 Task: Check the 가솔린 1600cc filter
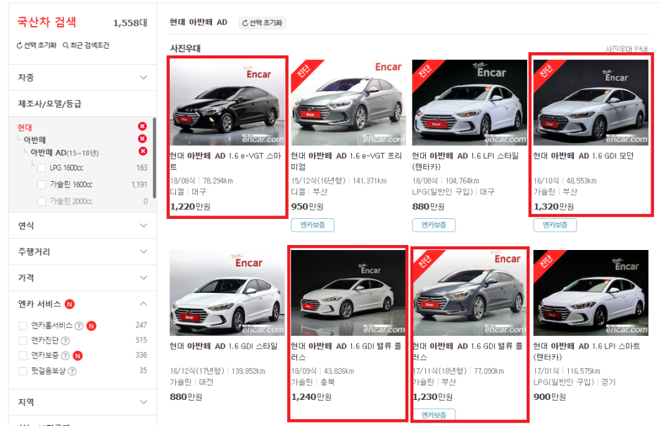pyautogui.click(x=42, y=185)
